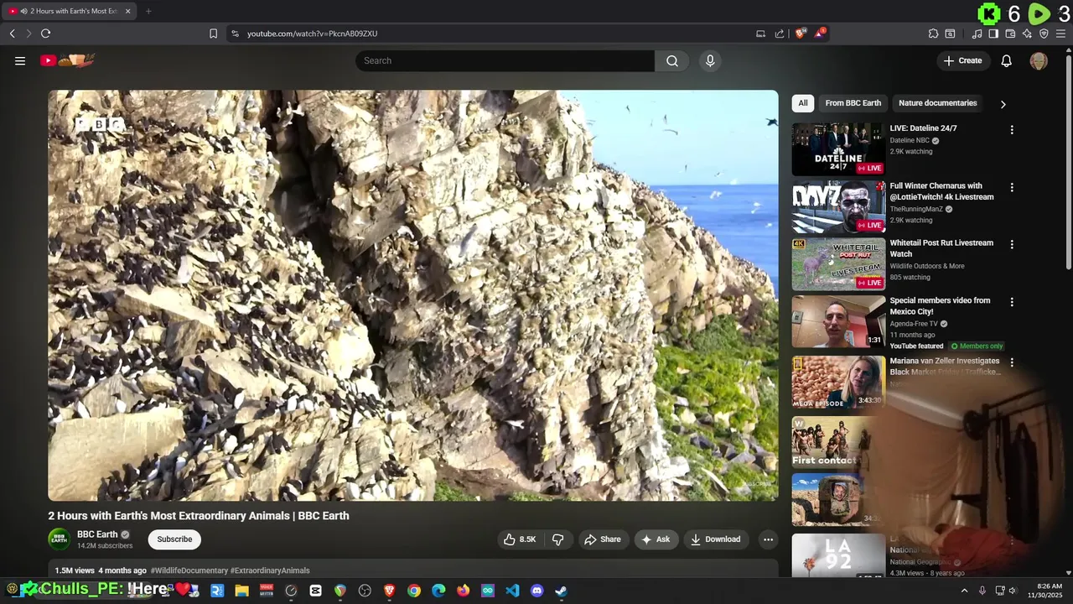Open BBC Earth channel name link
The image size is (1073, 604).
click(97, 534)
